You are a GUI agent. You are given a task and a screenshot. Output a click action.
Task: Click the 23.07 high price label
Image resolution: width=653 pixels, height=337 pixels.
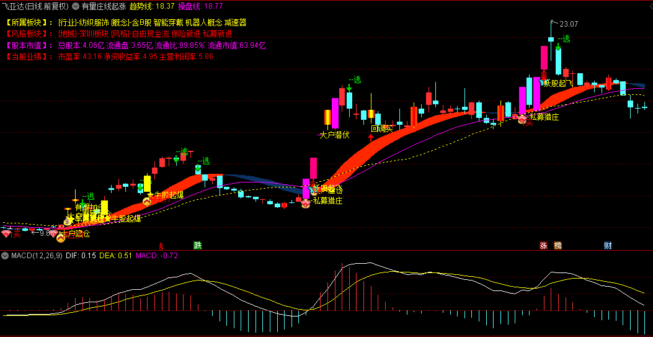[569, 24]
